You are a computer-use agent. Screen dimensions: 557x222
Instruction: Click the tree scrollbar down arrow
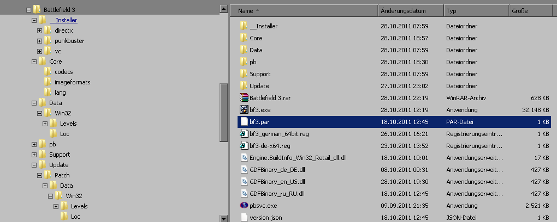pos(223,218)
